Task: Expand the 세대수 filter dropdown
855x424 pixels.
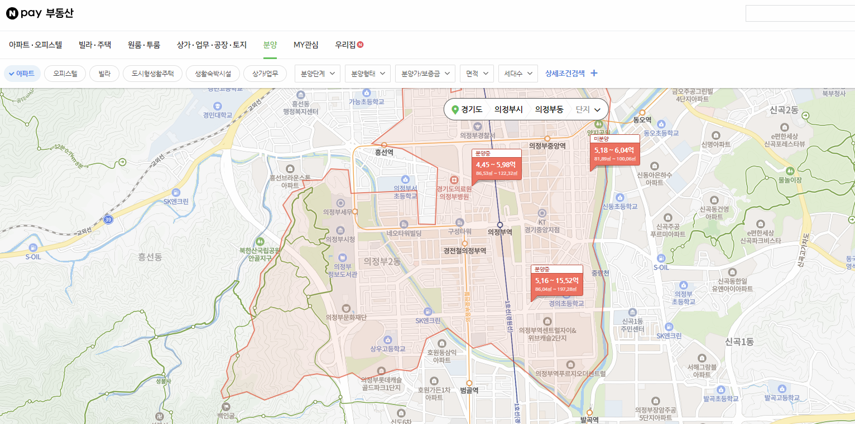Action: (x=518, y=73)
